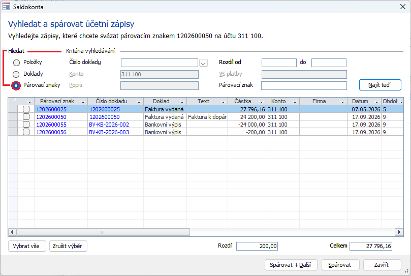Close the Saldokonta dialog window
The width and height of the screenshot is (411, 276).
(x=403, y=7)
